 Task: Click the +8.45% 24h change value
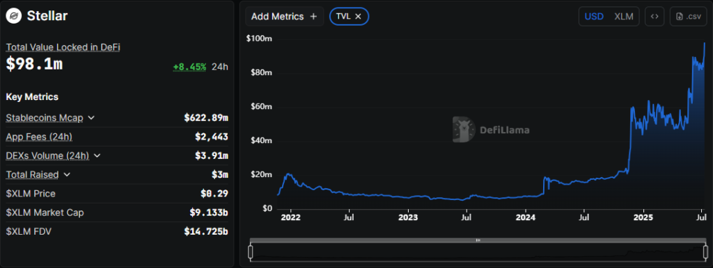tap(189, 67)
